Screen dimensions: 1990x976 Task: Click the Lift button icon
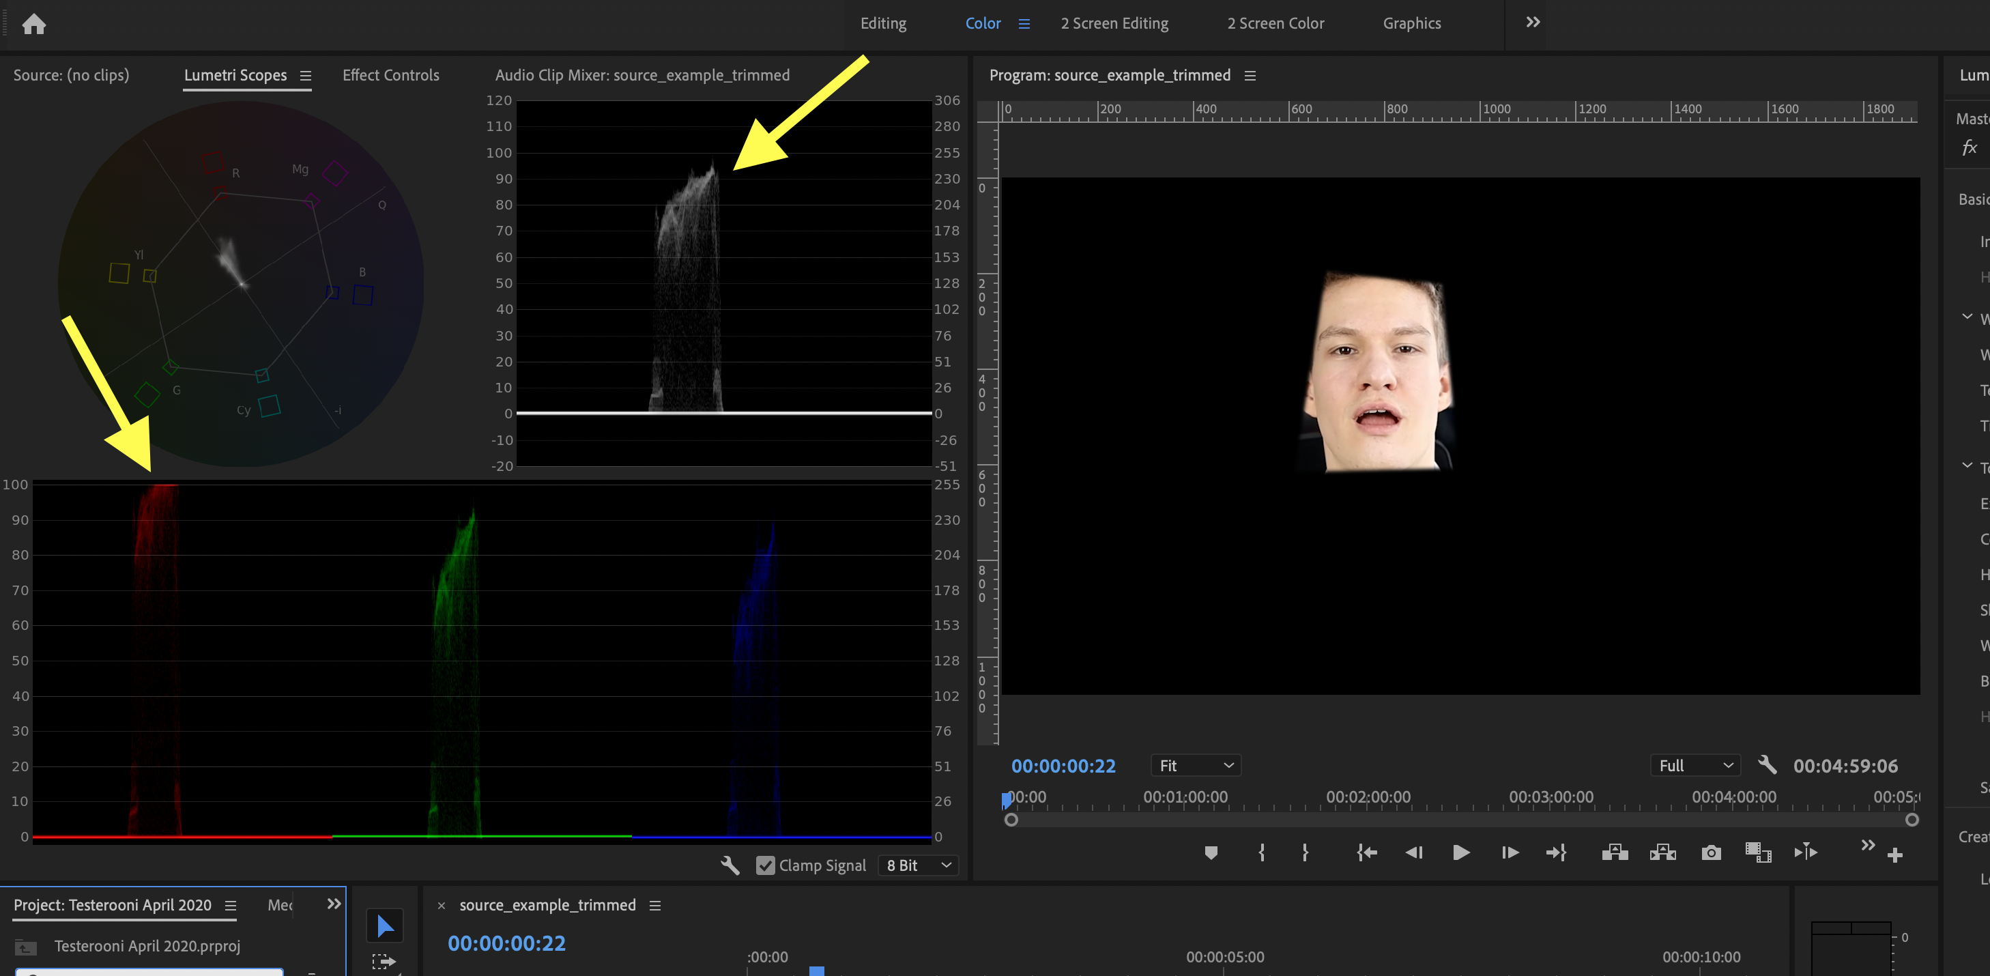click(1615, 852)
